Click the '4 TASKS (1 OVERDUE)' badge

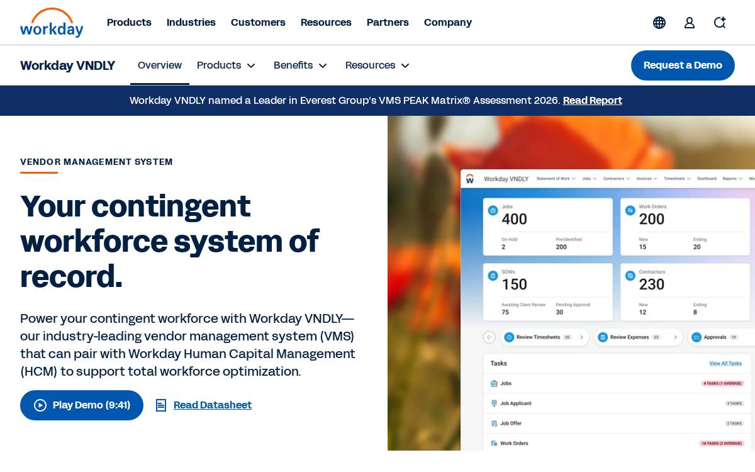click(722, 383)
